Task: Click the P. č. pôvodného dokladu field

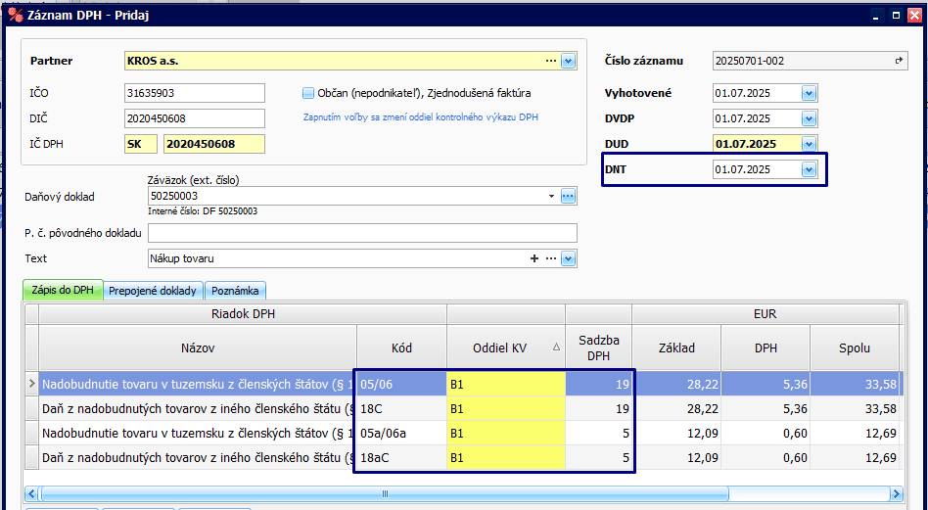Action: [x=361, y=233]
